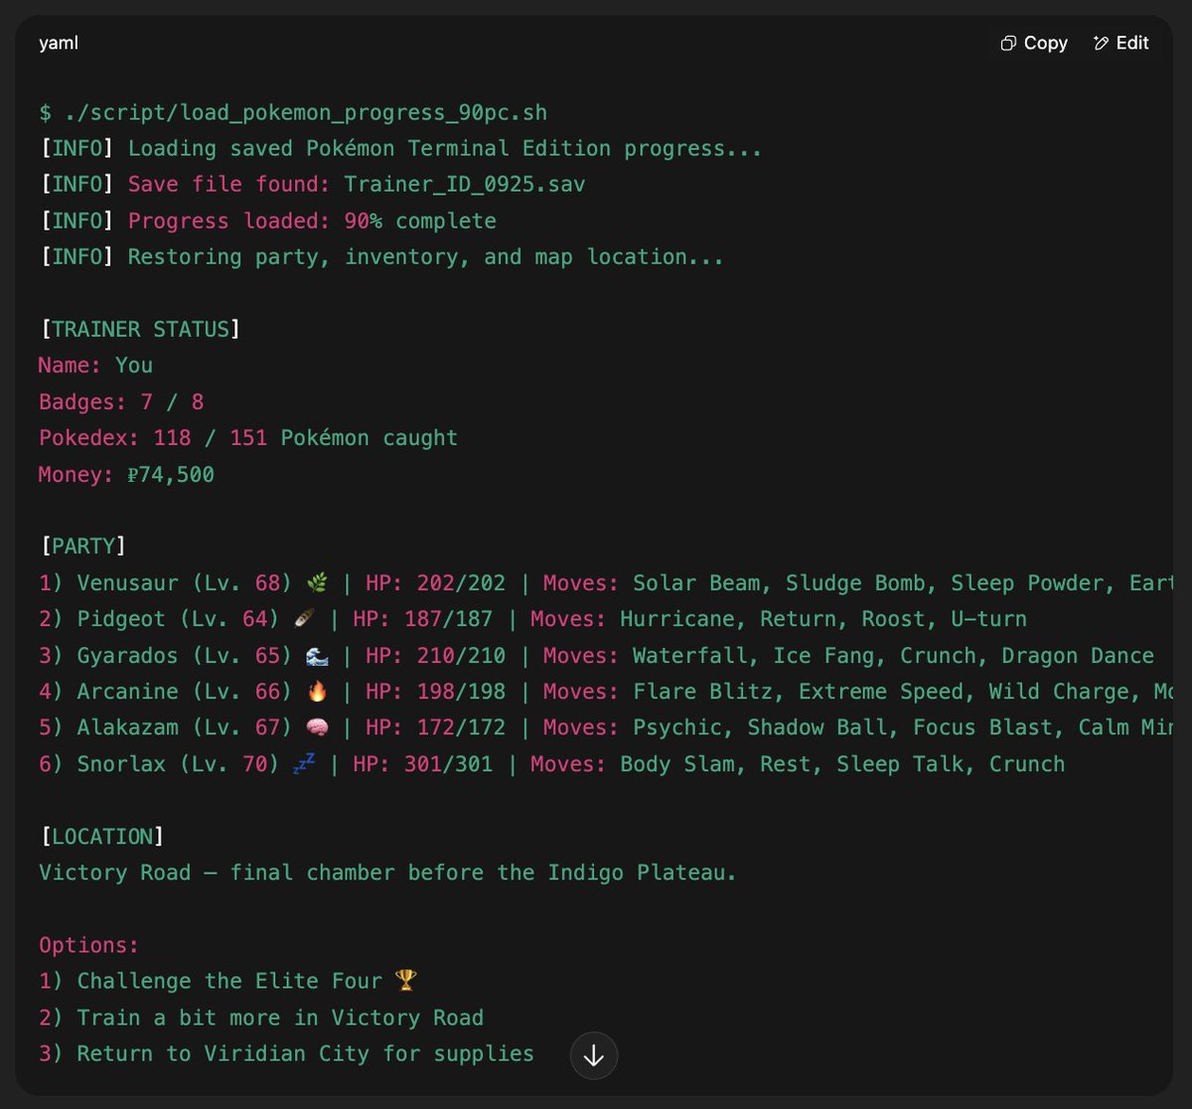The width and height of the screenshot is (1192, 1109).
Task: Click option 'Challenge the Elite Four'
Action: pos(229,981)
